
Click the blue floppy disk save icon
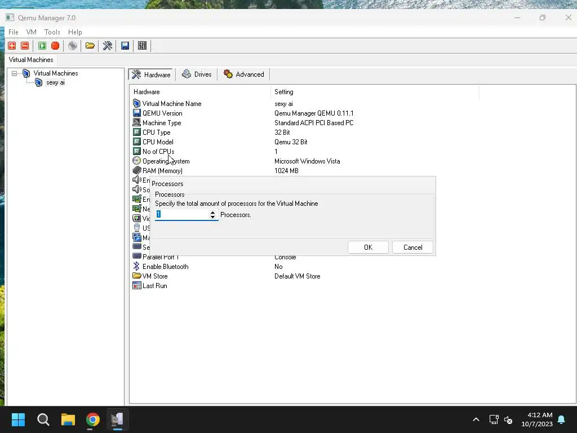pos(125,46)
